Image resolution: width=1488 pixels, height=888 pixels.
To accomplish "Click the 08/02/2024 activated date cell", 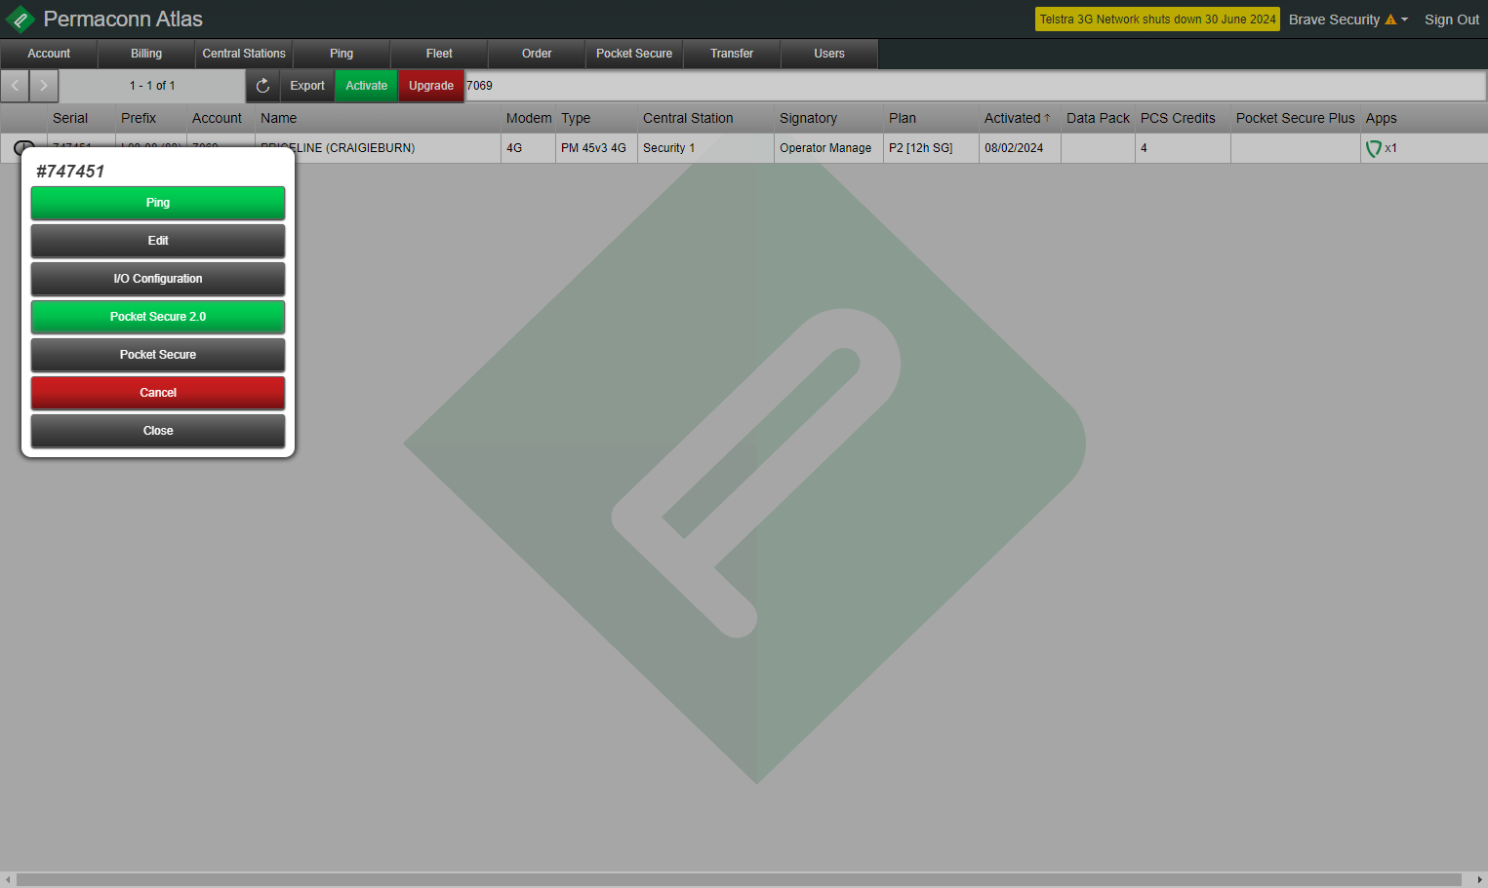I will [x=1020, y=148].
